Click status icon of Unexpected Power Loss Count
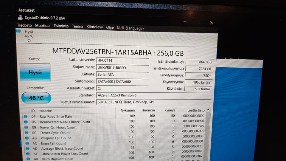The image size is (286, 161). [28, 154]
